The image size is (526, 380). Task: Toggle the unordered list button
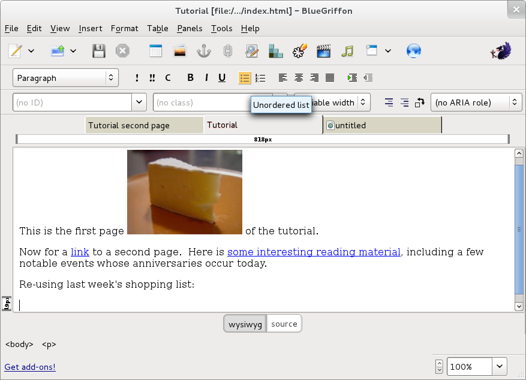(x=245, y=78)
